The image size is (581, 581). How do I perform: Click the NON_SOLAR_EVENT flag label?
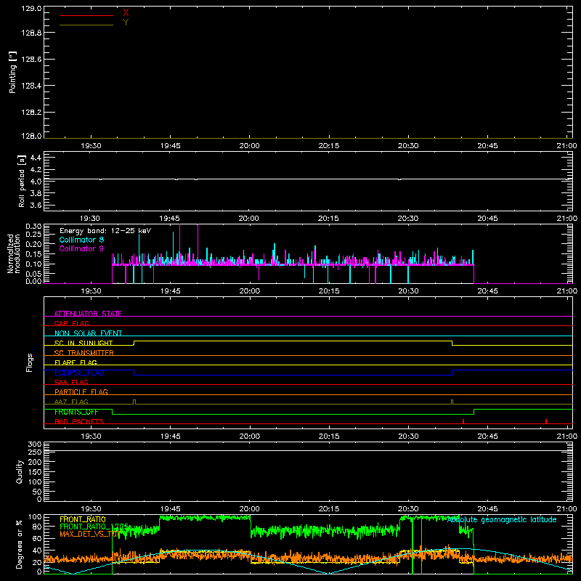tap(88, 333)
